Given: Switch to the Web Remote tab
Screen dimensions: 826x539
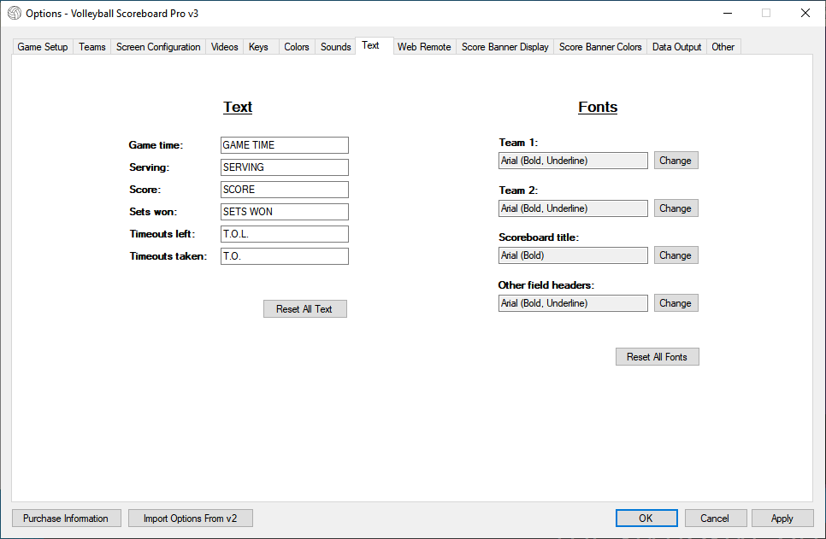Looking at the screenshot, I should click(424, 47).
